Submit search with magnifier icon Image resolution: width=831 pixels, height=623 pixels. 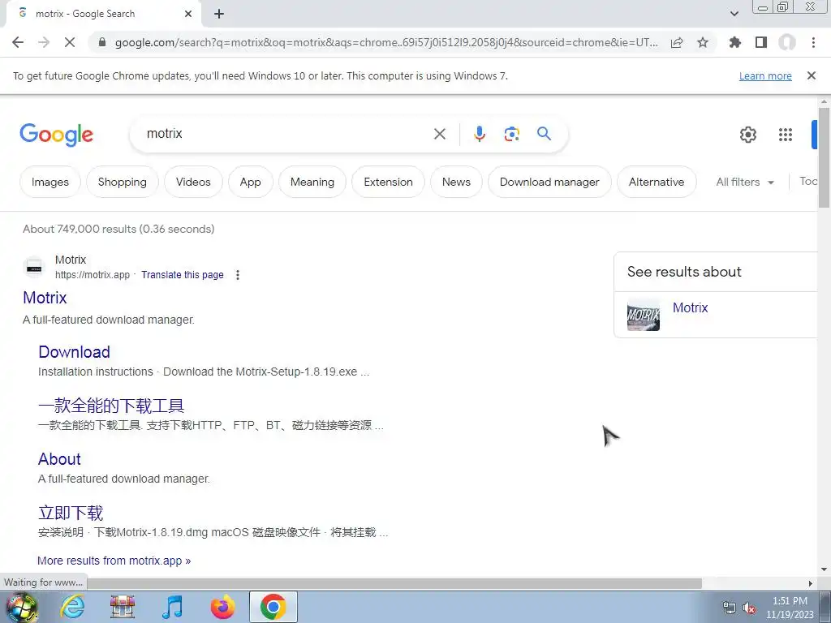(x=545, y=134)
